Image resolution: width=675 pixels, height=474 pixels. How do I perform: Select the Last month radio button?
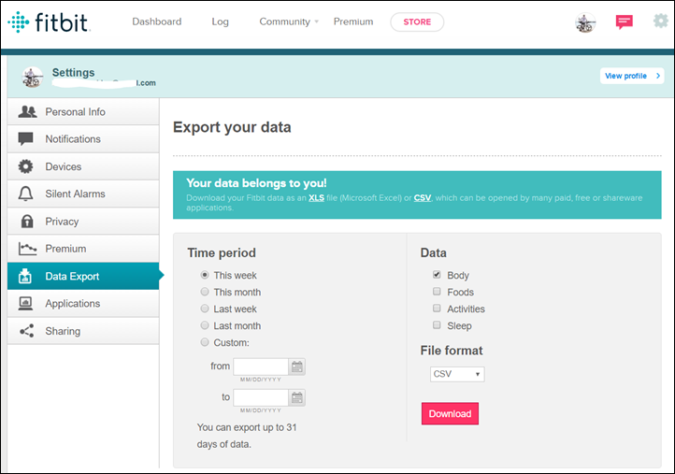click(x=205, y=326)
